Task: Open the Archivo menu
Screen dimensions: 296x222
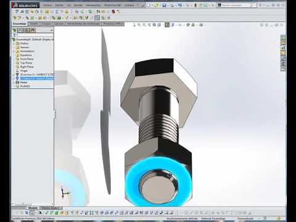Action: 47,6
